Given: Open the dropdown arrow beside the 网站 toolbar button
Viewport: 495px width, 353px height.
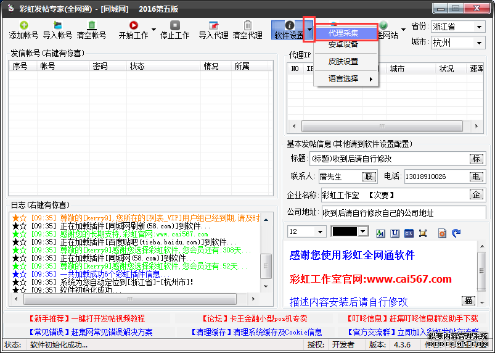Looking at the screenshot, I should (x=403, y=30).
